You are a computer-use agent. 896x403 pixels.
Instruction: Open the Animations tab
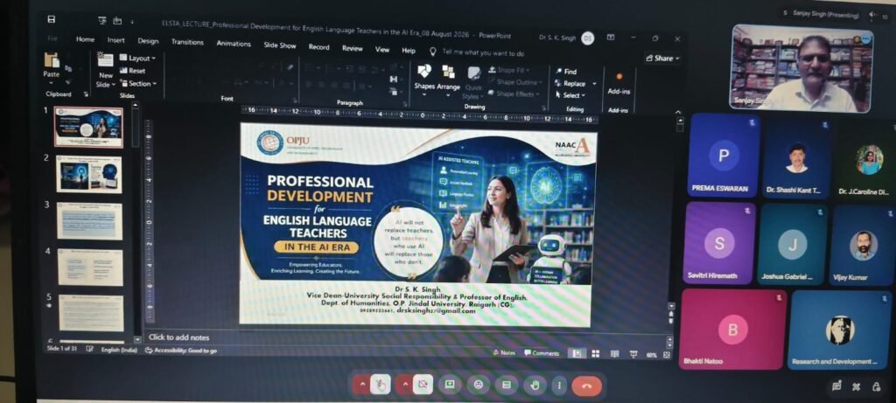233,44
